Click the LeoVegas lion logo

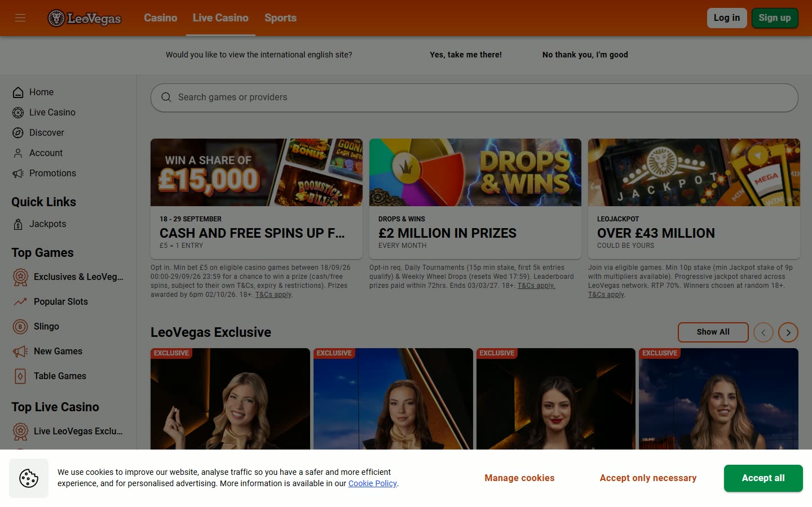pyautogui.click(x=85, y=18)
